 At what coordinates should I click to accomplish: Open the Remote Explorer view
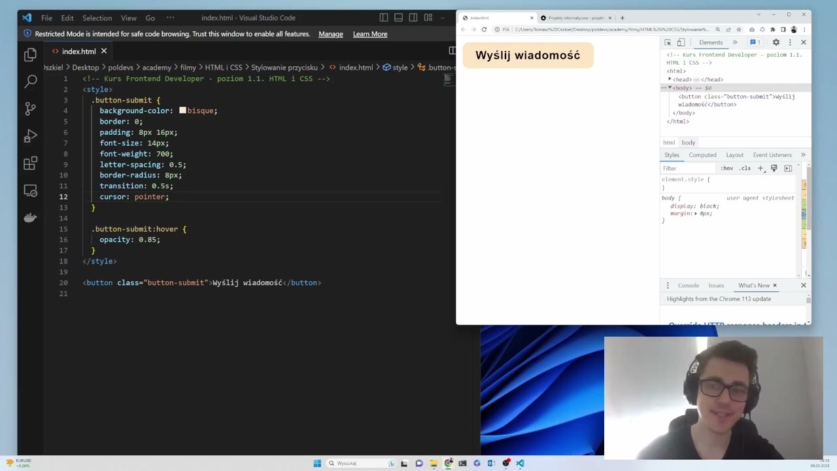pyautogui.click(x=30, y=190)
